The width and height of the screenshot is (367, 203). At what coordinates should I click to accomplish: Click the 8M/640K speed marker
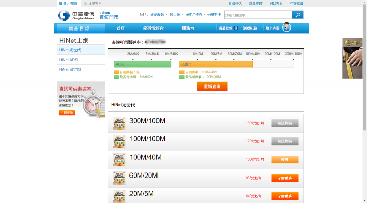tap(171, 54)
